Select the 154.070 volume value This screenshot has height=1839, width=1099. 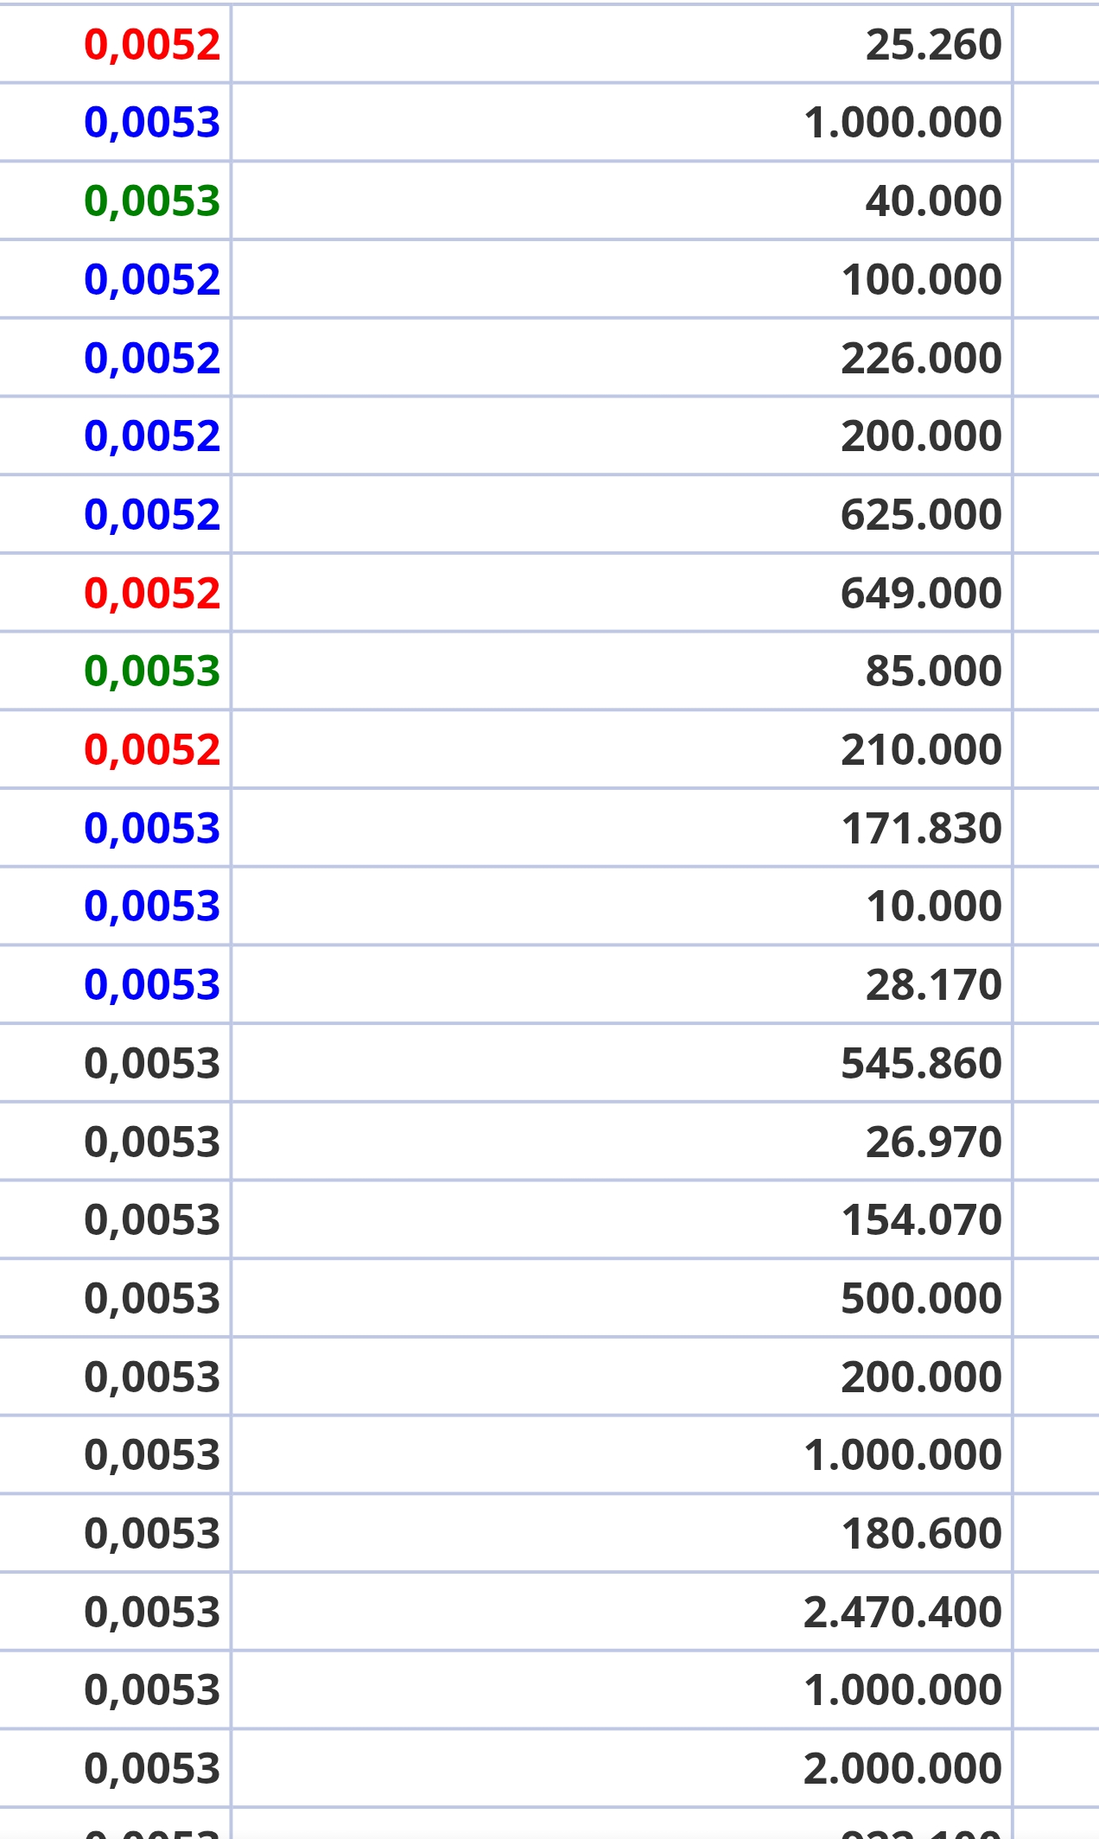(x=921, y=1220)
